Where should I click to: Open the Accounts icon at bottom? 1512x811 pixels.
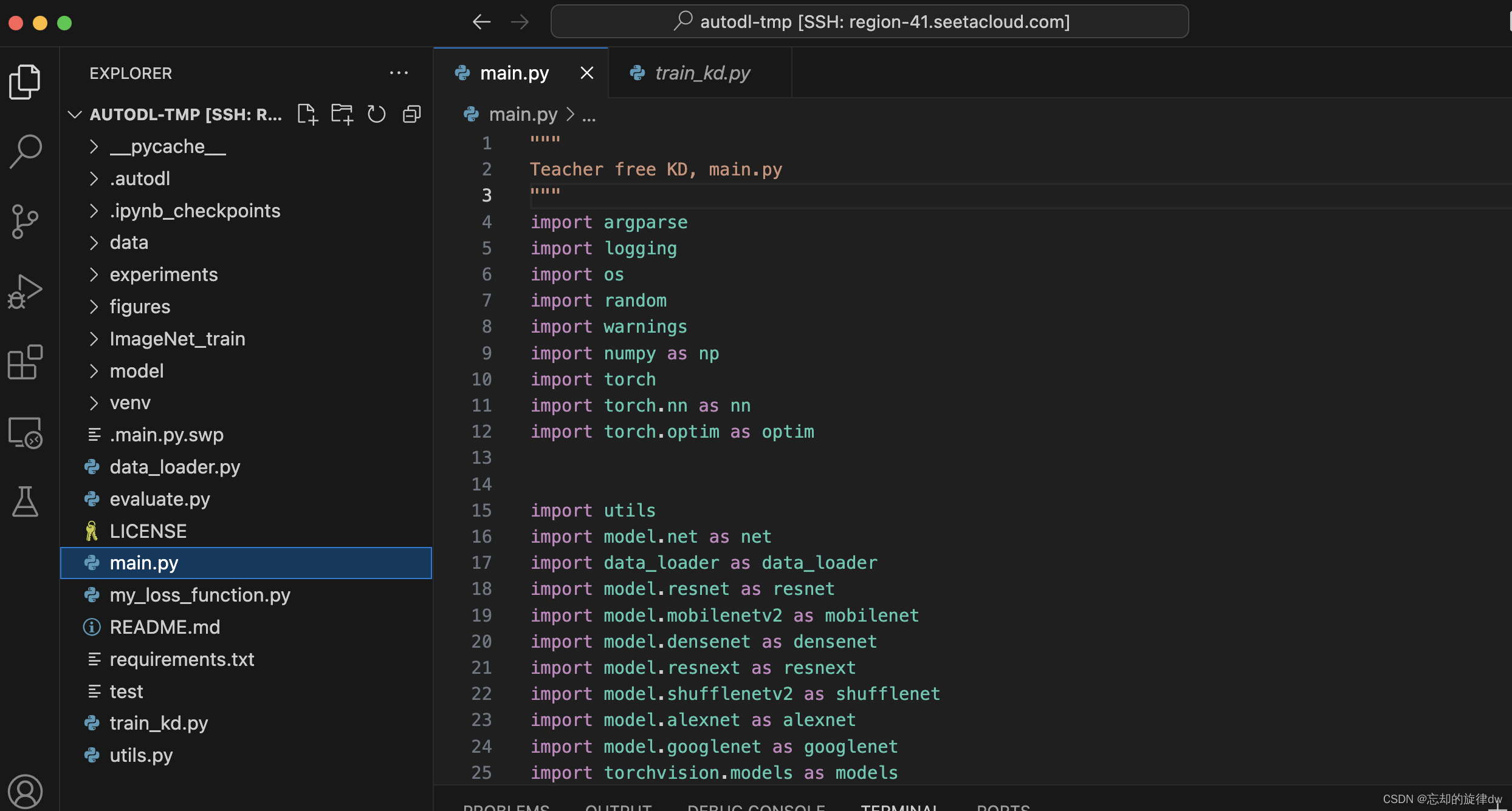pyautogui.click(x=26, y=792)
